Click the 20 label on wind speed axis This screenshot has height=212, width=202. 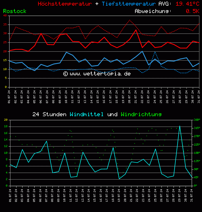coord(6,120)
